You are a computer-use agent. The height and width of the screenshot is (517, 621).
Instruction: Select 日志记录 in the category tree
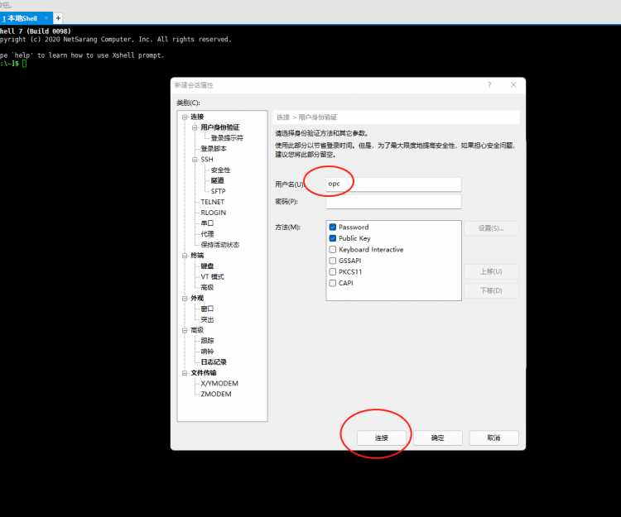[x=214, y=362]
